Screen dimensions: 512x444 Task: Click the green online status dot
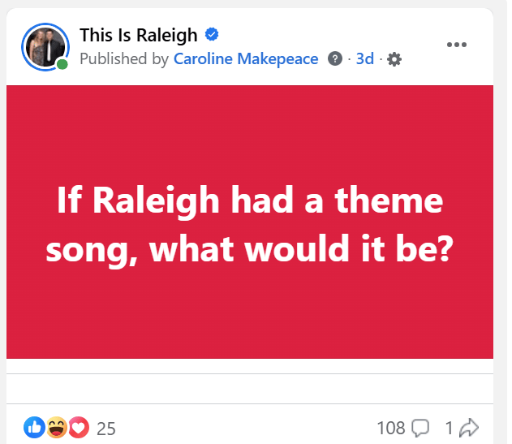tap(62, 64)
